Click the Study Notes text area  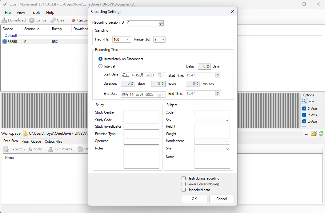pyautogui.click(x=141, y=157)
